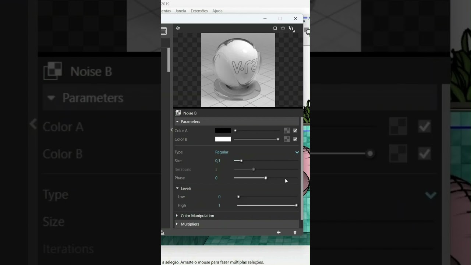Toggle the Color B texture checkbox
The width and height of the screenshot is (471, 265).
[x=295, y=139]
